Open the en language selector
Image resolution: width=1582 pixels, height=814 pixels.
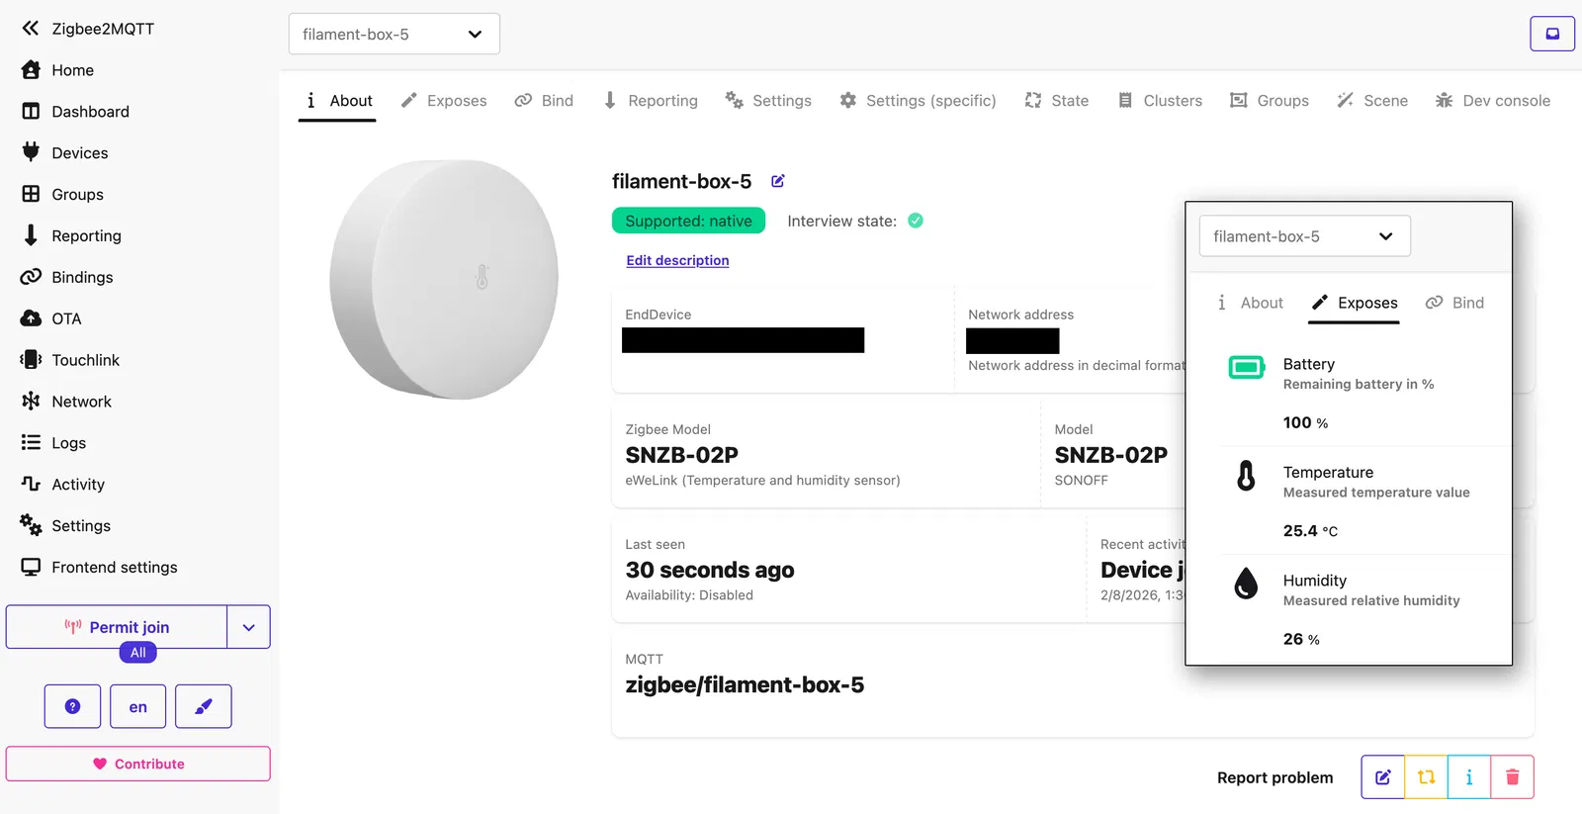pyautogui.click(x=138, y=706)
